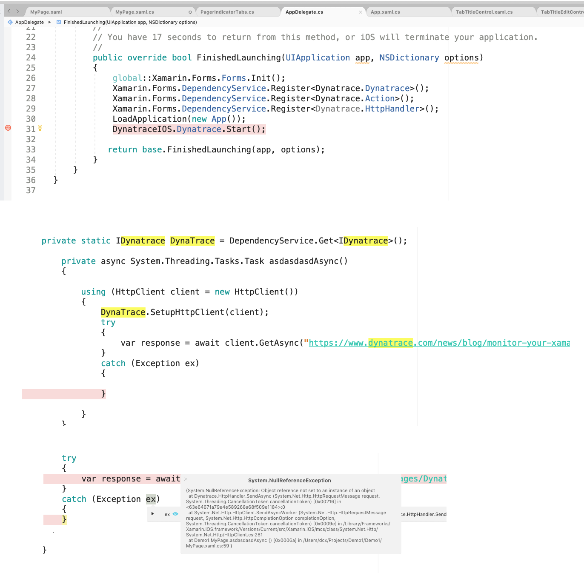
Task: Click line number 24 in the gutter
Action: pyautogui.click(x=31, y=57)
